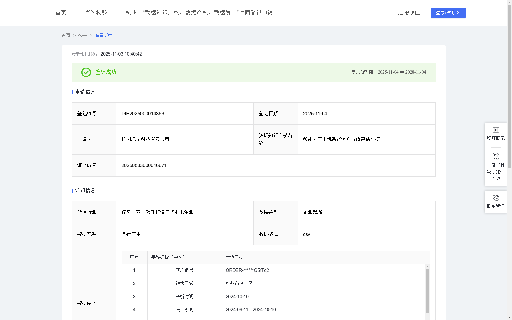Click 查看详情 in the breadcrumb
512x320 pixels.
point(104,36)
